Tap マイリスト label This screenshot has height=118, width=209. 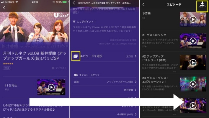coord(61,68)
